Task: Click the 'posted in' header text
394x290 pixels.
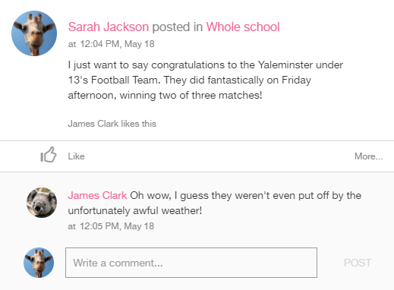Action: point(178,27)
